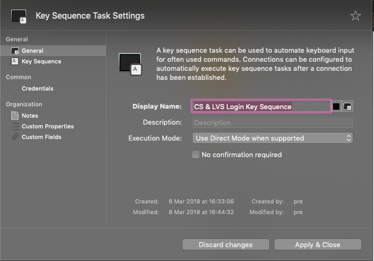Image resolution: width=374 pixels, height=261 pixels.
Task: Click the Custom Fields tag icon
Action: click(x=14, y=137)
